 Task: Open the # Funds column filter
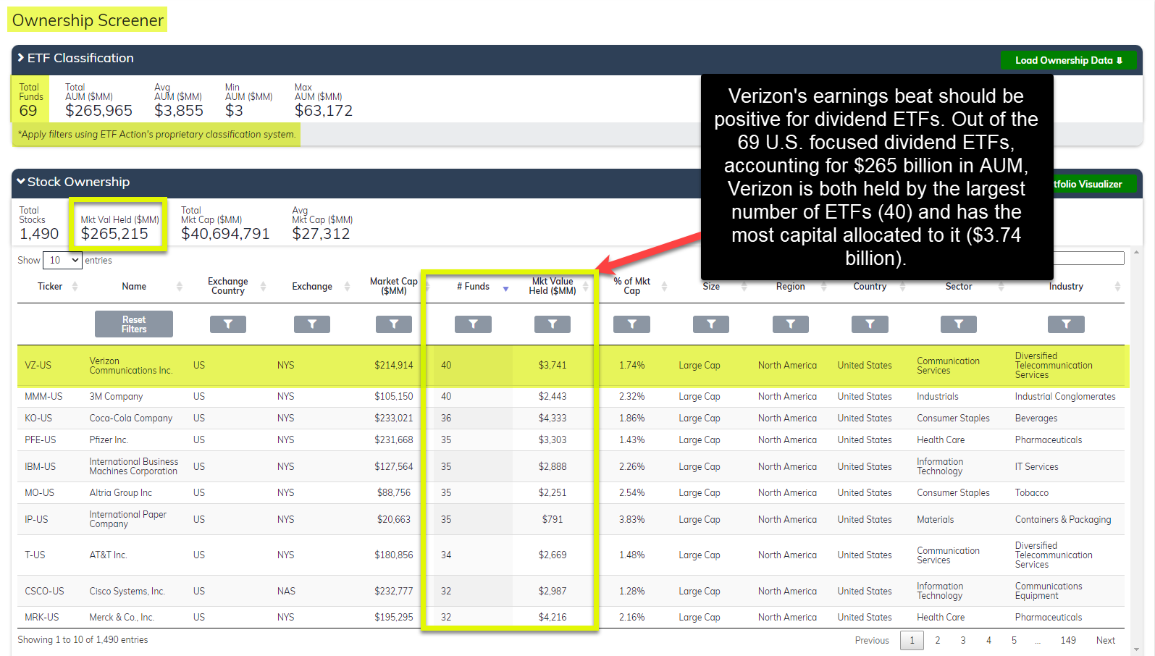pos(473,324)
